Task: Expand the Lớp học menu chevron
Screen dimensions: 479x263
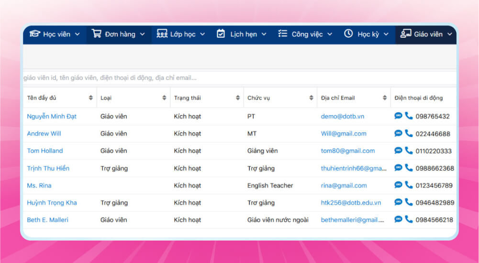Action: pos(202,34)
